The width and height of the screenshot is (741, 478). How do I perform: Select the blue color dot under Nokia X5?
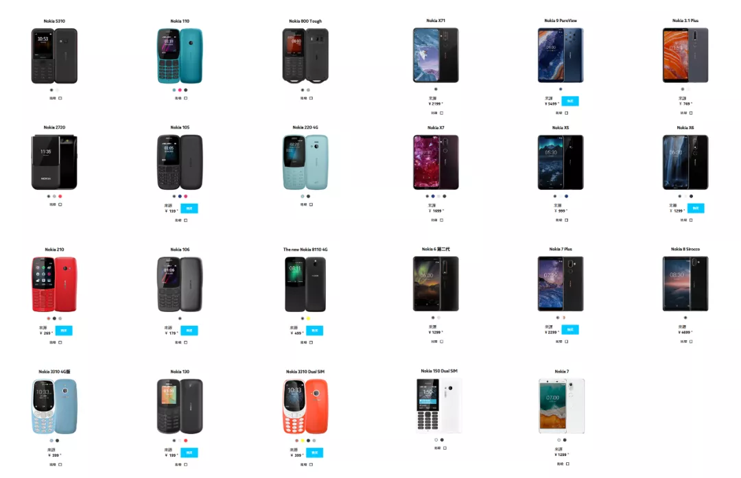(x=566, y=196)
